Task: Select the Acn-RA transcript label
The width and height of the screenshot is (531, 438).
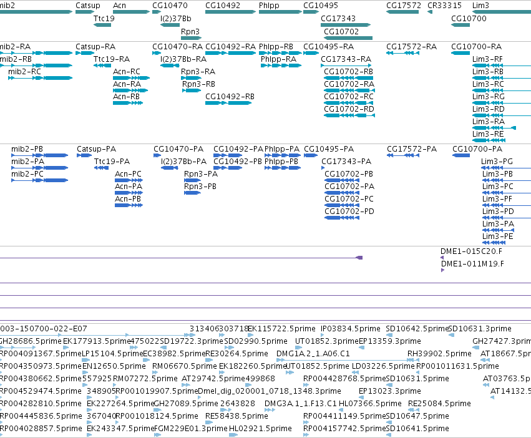Action: coord(127,84)
